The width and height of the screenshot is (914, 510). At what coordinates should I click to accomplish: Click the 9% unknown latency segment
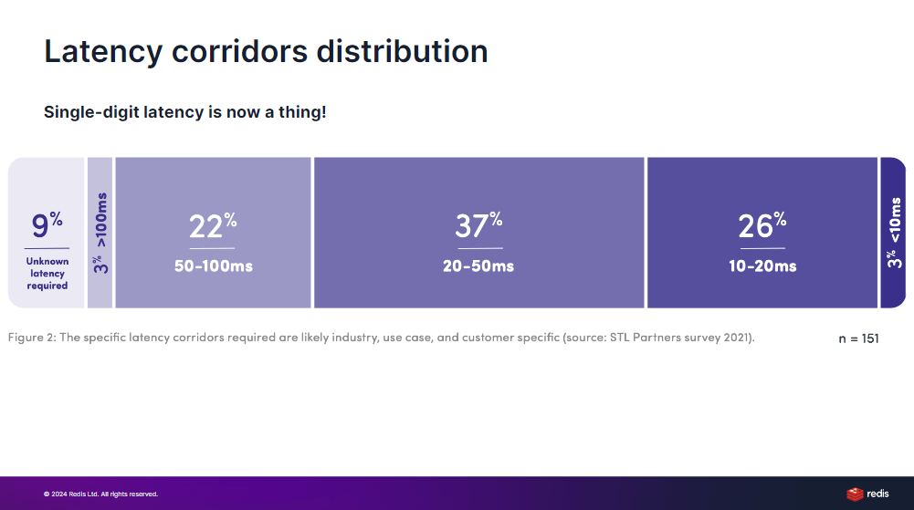47,233
